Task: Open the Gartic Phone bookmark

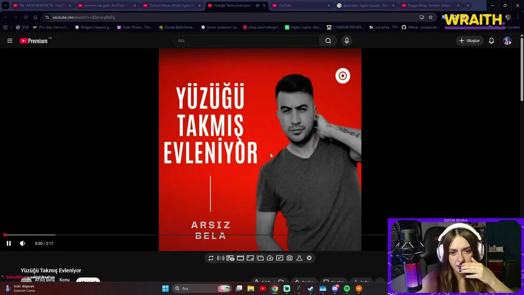Action: point(134,27)
